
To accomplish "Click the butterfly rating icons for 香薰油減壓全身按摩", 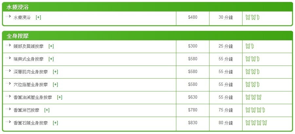I will pos(253,97).
